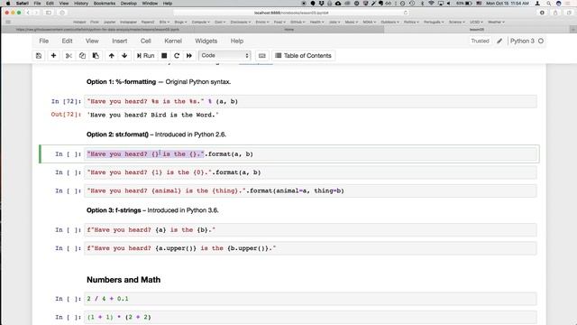Viewport: 577px width, 325px height.
Task: Click the Python 3 kernel name
Action: [x=522, y=41]
